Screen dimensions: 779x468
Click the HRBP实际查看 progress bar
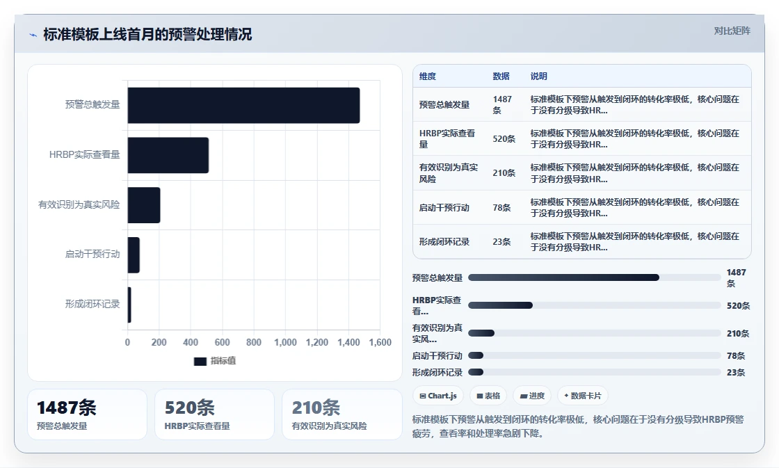[x=594, y=305]
